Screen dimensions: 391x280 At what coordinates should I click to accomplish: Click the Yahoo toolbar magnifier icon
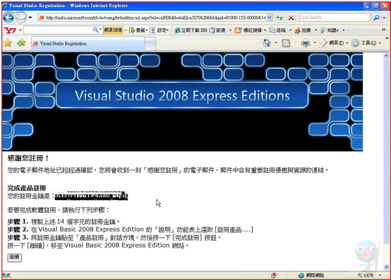tap(96, 30)
